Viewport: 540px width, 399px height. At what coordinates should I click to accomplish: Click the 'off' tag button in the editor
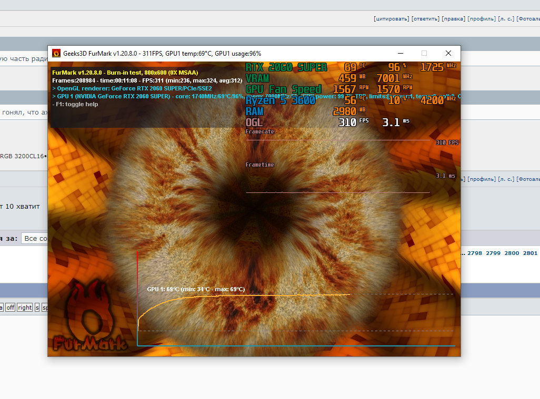(11, 308)
